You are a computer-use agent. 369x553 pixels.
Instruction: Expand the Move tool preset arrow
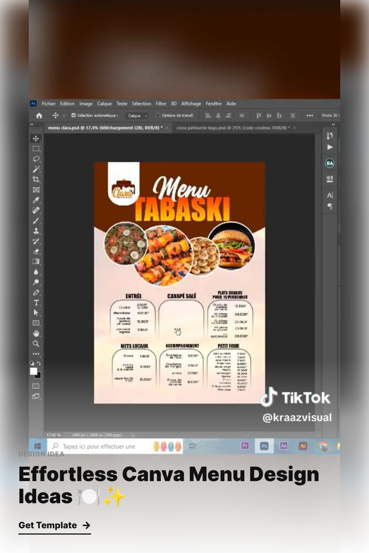pyautogui.click(x=64, y=116)
